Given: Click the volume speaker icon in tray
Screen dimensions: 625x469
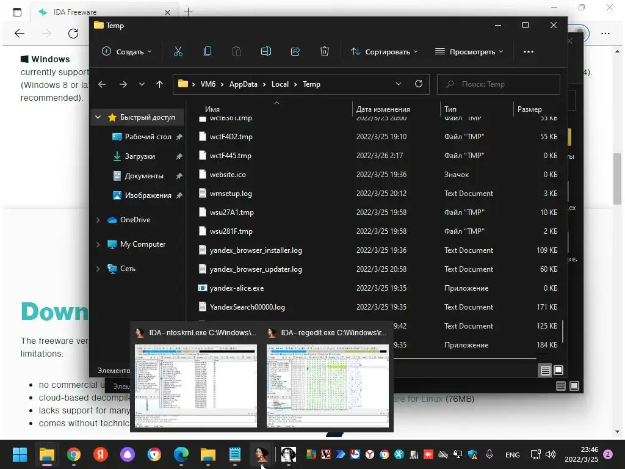Looking at the screenshot, I should [x=551, y=454].
